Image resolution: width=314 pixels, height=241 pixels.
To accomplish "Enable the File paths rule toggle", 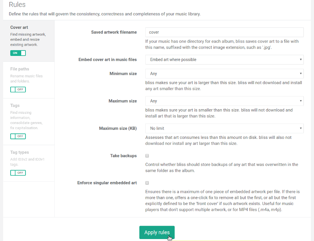I will click(x=18, y=90).
